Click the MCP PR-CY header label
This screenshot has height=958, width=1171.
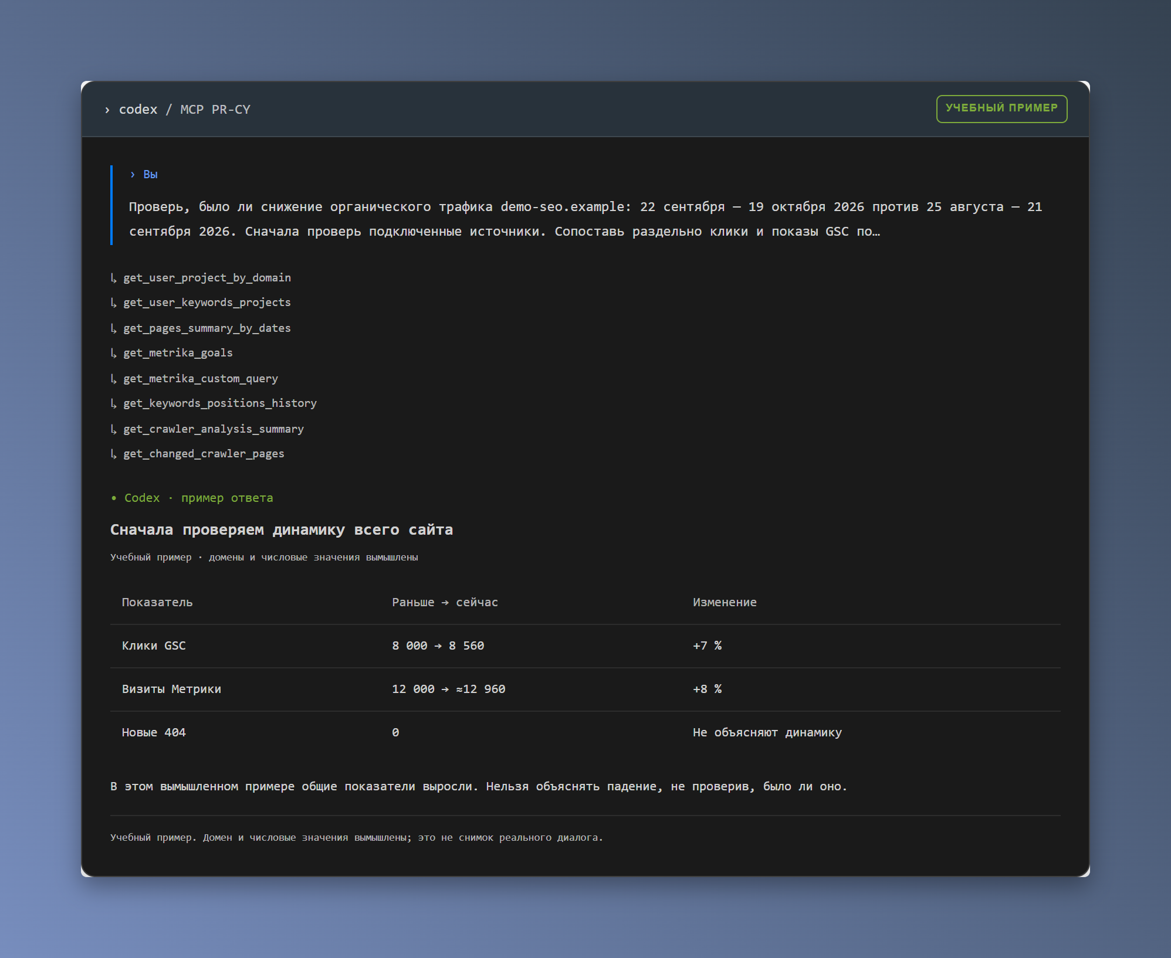click(215, 110)
